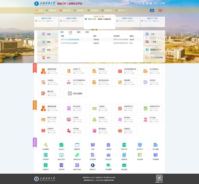Open the orange door icon card in favorites
The width and height of the screenshot is (199, 184).
tap(75, 71)
